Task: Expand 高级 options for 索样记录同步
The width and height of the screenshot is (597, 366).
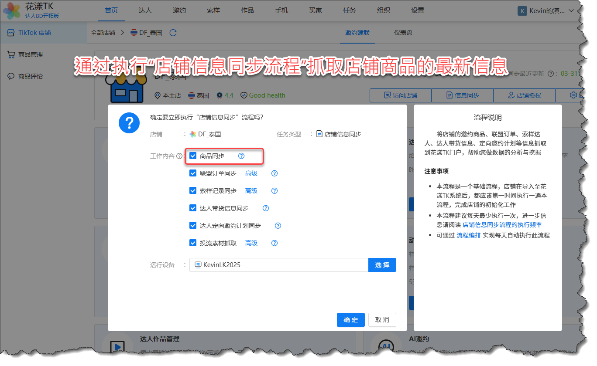Action: pos(251,191)
